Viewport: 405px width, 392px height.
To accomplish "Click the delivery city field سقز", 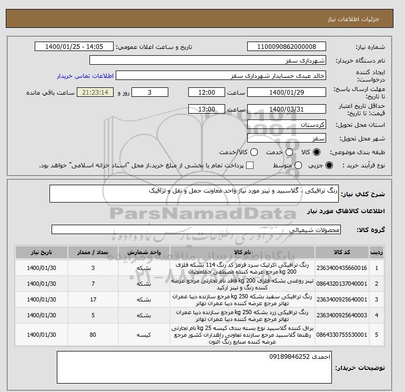I will 287,138.
